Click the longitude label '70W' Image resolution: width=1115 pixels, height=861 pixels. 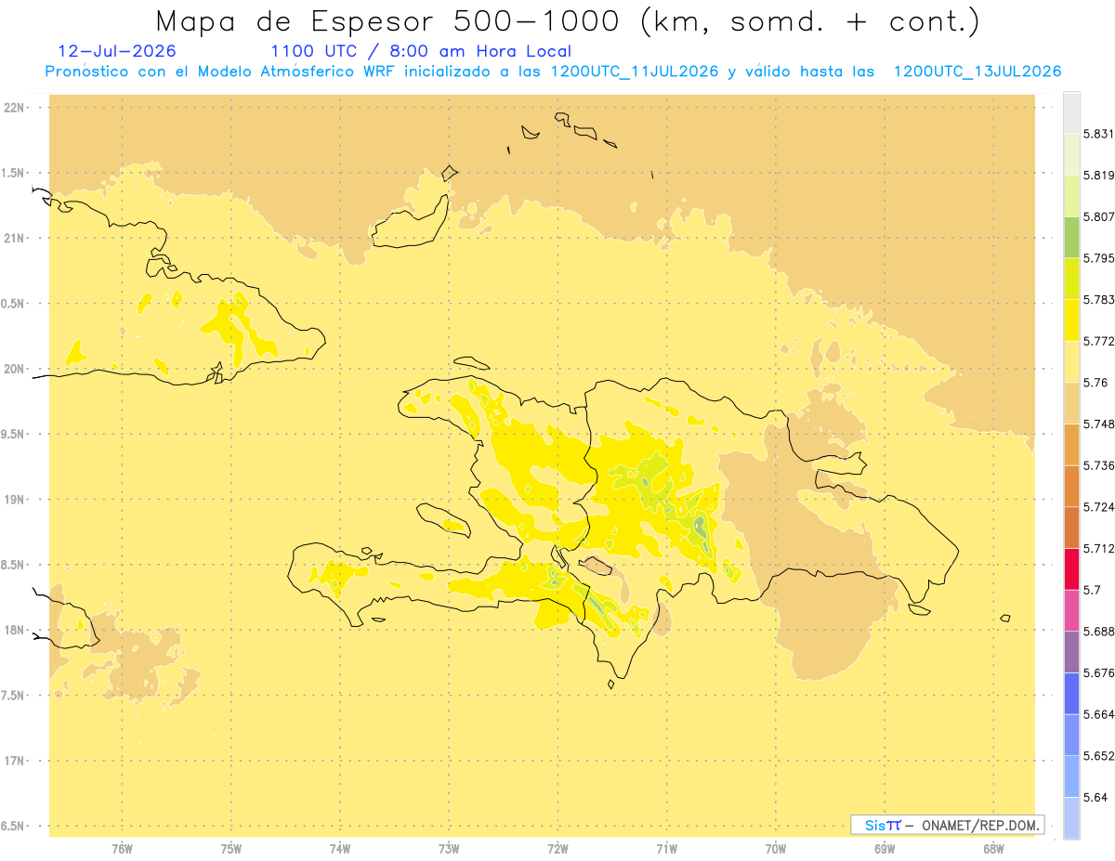pos(776,850)
